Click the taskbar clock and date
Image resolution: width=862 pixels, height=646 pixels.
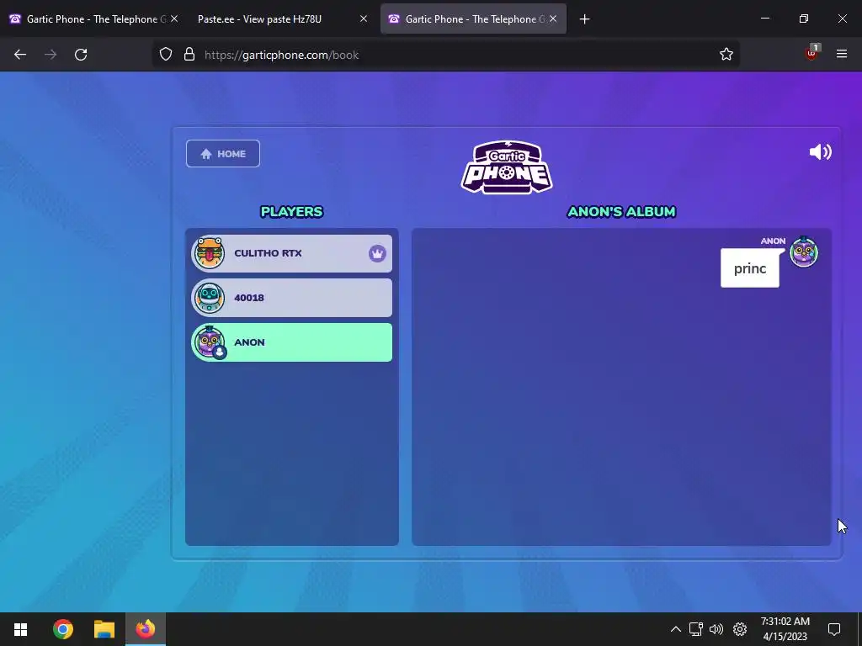pyautogui.click(x=785, y=629)
